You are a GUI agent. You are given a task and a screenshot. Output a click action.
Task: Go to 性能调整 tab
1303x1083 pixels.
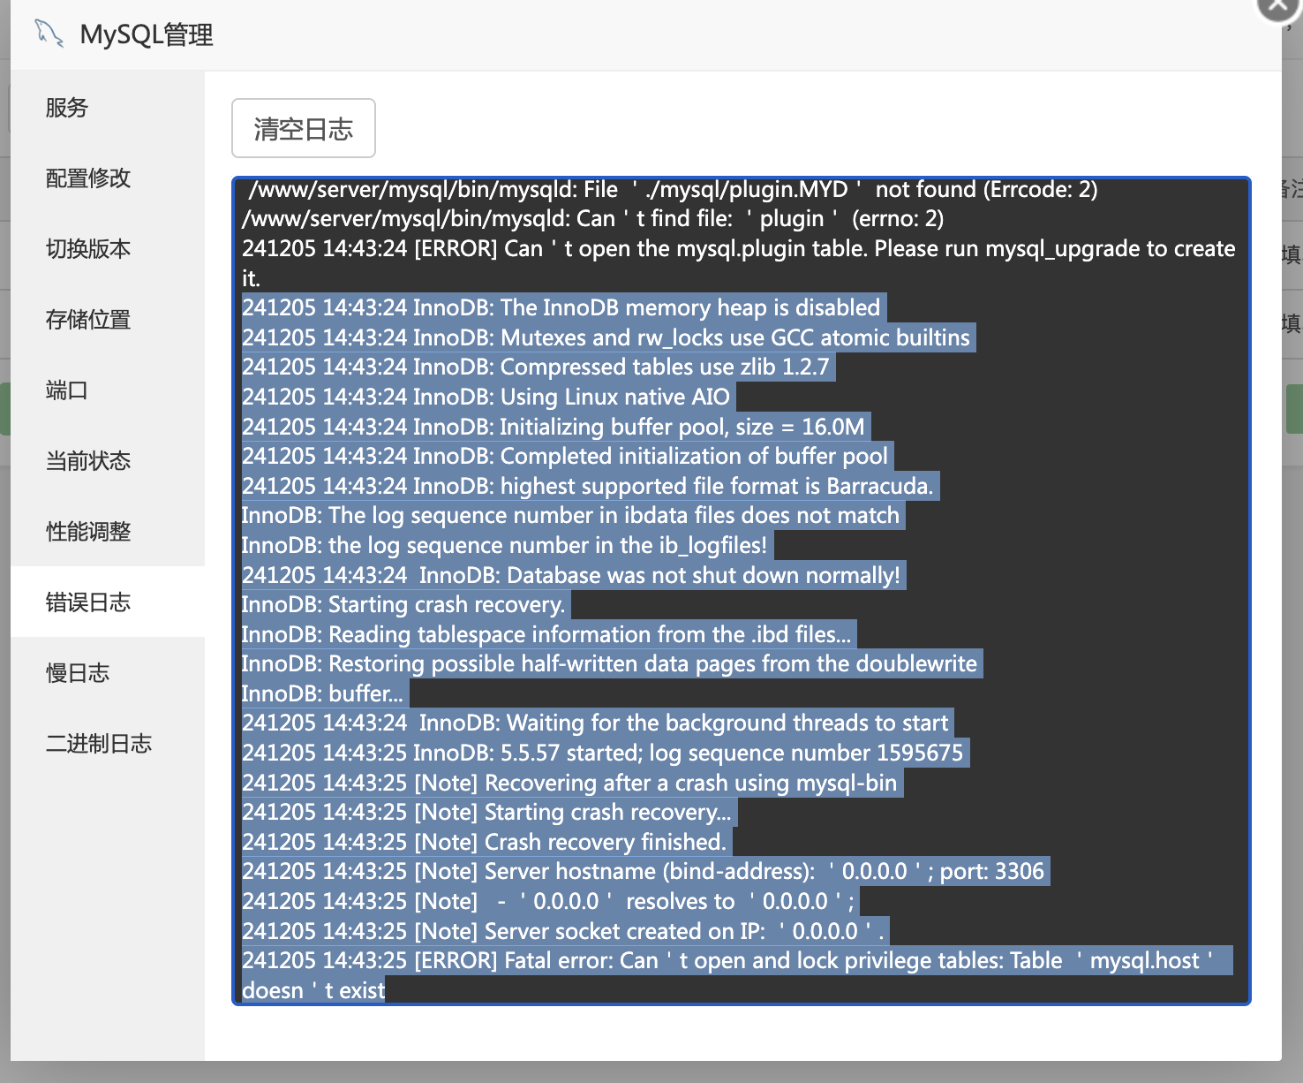point(108,532)
